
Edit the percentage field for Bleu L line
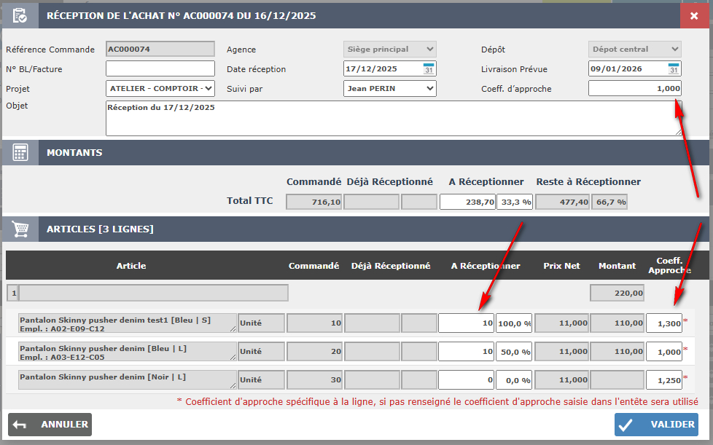tap(514, 351)
